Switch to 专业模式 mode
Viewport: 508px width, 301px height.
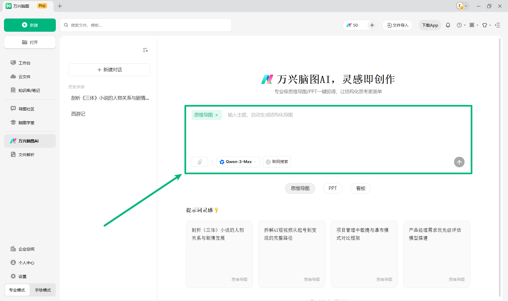coord(17,290)
